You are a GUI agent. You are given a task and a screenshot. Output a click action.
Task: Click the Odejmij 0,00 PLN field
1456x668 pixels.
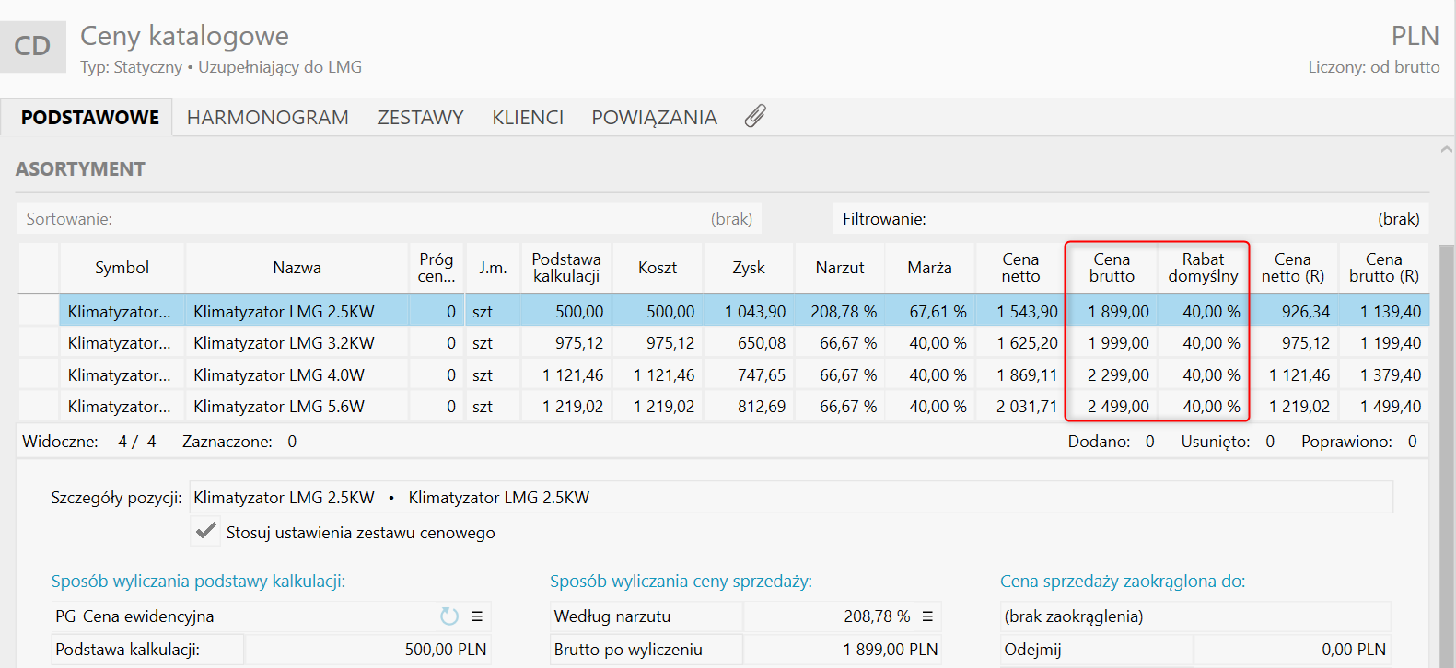[x=1291, y=650]
